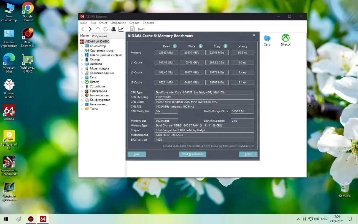Open the user icon in toolbar
Viewport: 358px width, 224px height.
click(113, 29)
